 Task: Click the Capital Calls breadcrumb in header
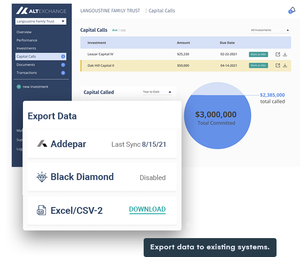(162, 11)
